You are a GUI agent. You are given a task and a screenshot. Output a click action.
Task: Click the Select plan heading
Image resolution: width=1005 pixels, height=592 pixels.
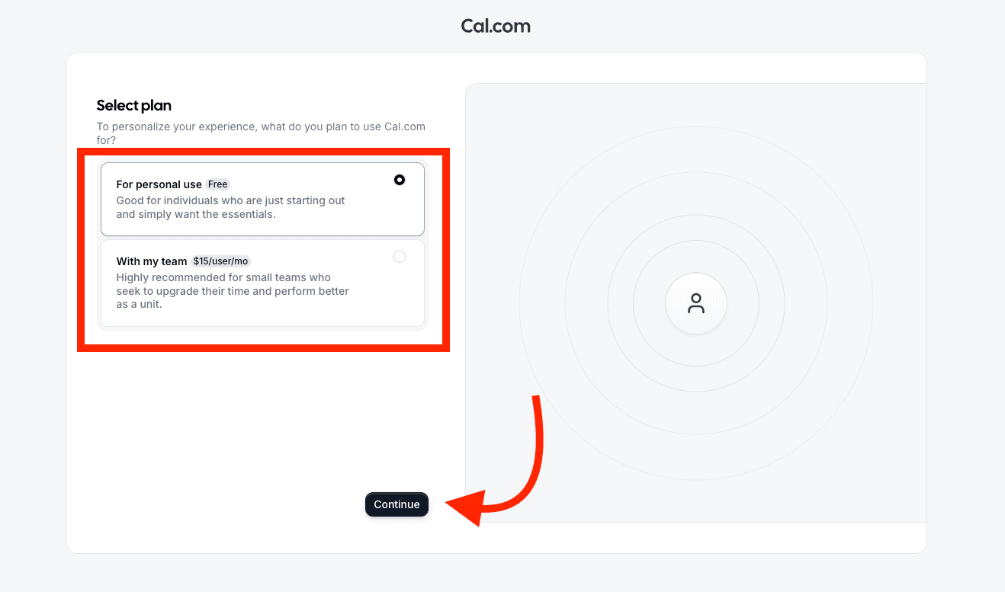pyautogui.click(x=133, y=105)
